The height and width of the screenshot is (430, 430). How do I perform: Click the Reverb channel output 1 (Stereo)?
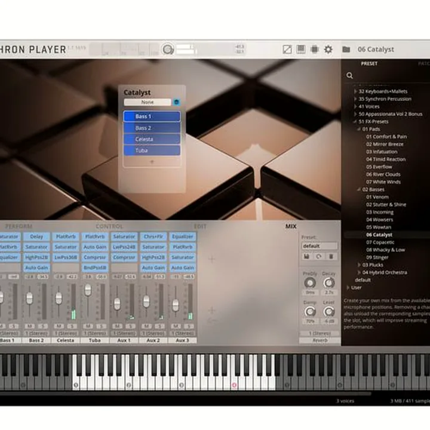pos(320,333)
